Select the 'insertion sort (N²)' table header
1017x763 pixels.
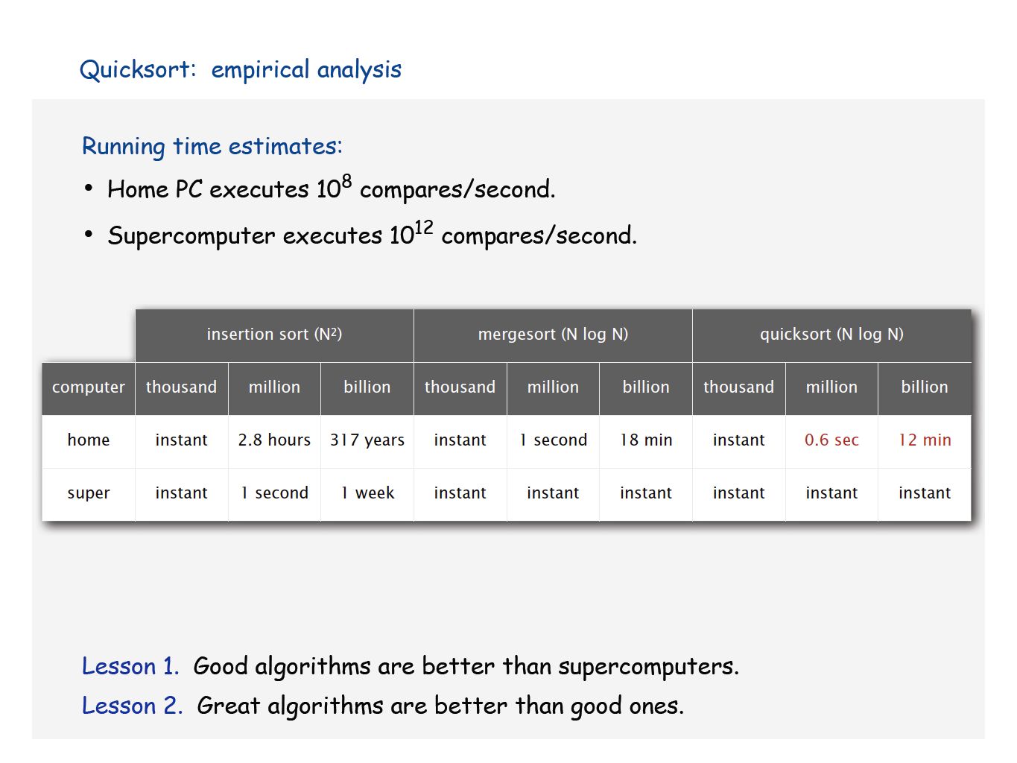pyautogui.click(x=274, y=335)
